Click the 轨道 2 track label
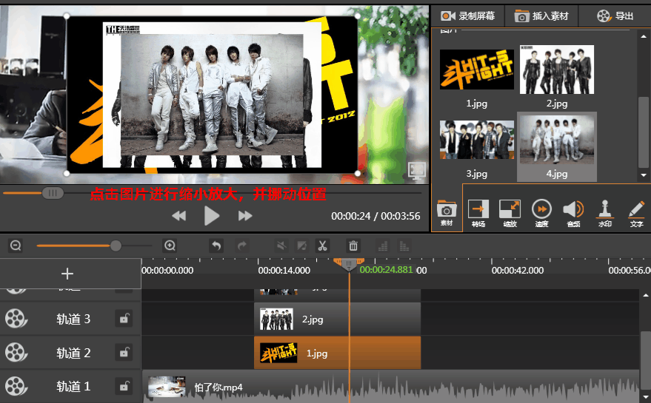Image resolution: width=651 pixels, height=403 pixels. coord(73,353)
